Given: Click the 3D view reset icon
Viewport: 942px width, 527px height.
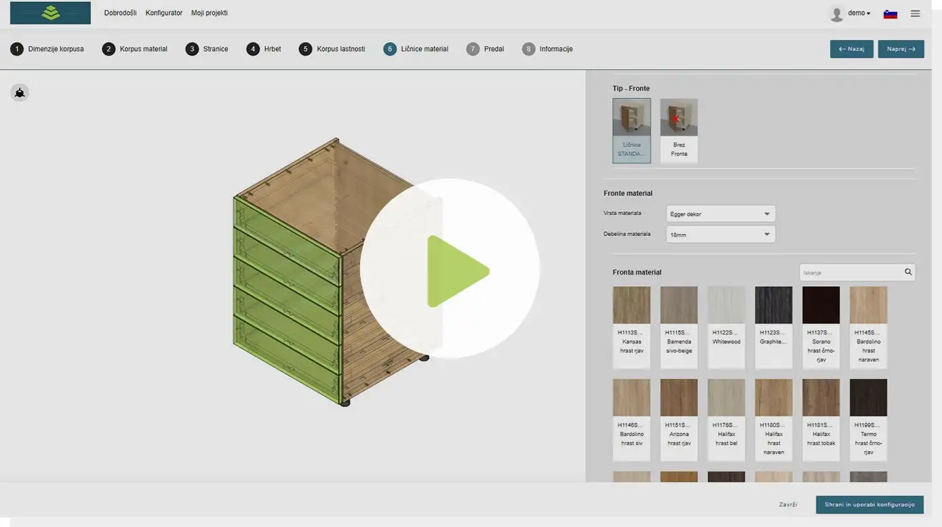Looking at the screenshot, I should click(20, 93).
